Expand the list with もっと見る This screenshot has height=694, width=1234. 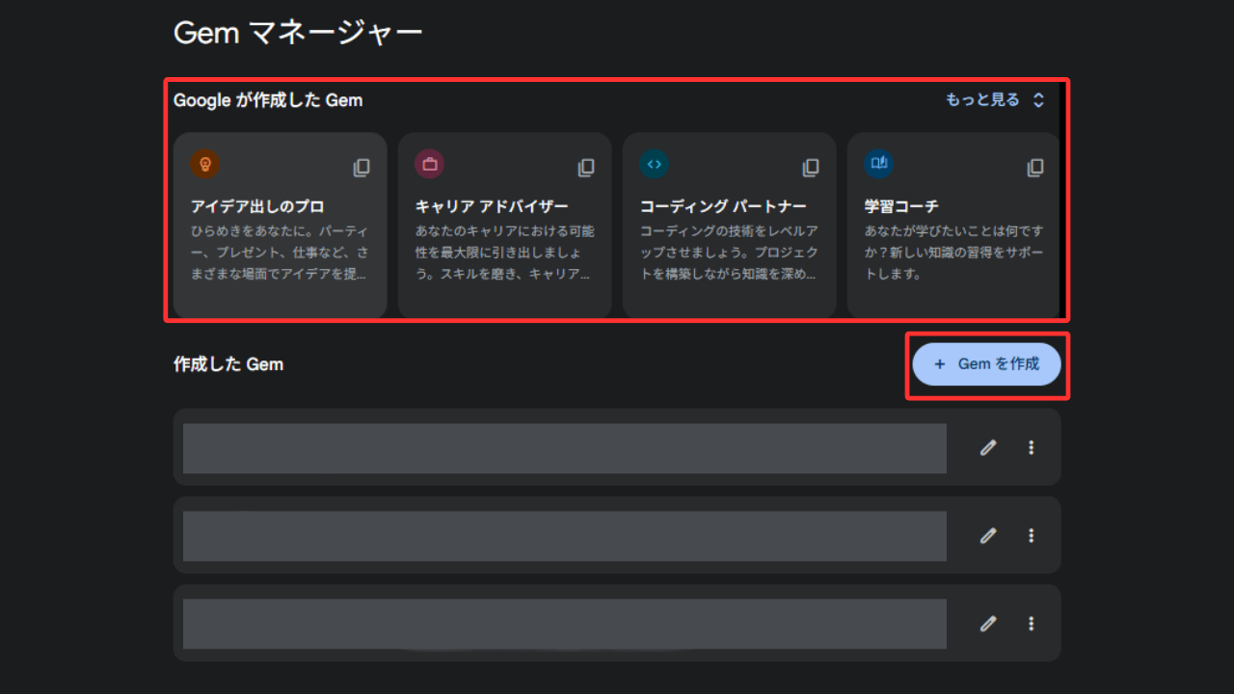pos(995,99)
